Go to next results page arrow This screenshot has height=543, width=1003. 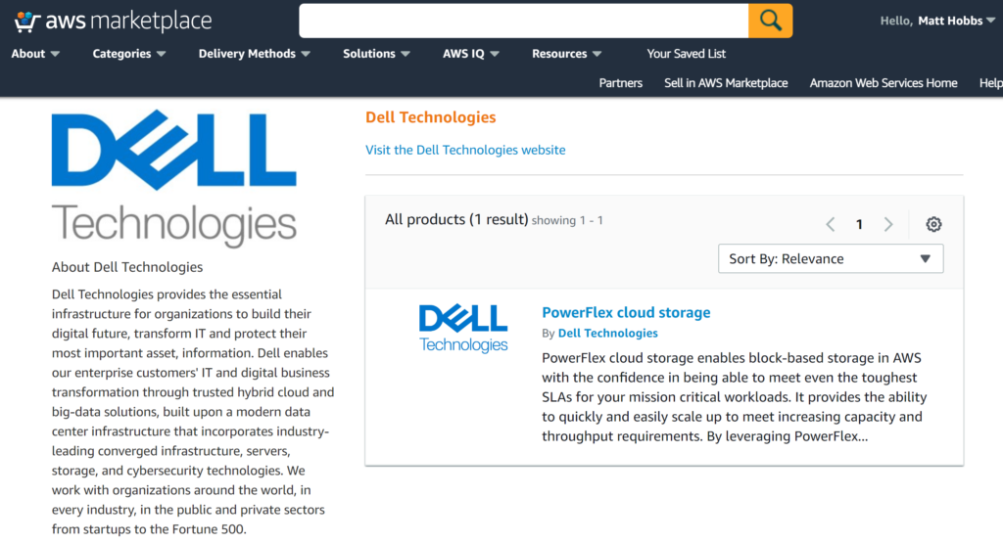tap(887, 224)
